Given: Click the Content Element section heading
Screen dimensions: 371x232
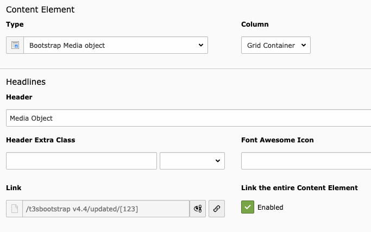Looking at the screenshot, I should tap(40, 9).
